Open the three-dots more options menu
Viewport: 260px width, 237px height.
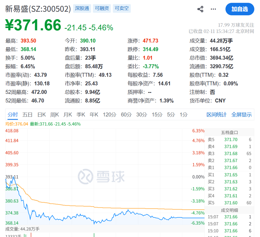click(x=213, y=9)
